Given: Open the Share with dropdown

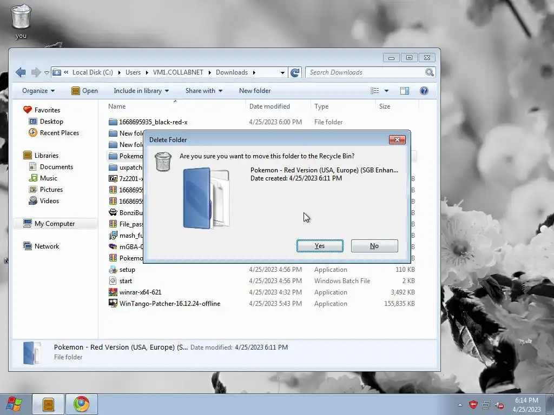Looking at the screenshot, I should click(204, 91).
